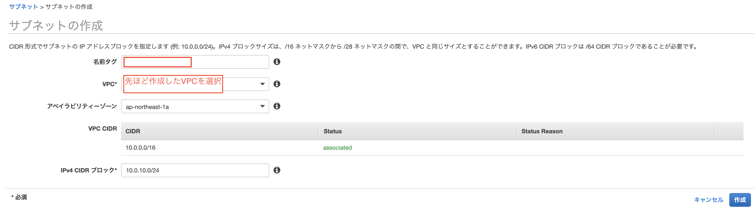Click the info icon next to アベイラビリティーゾーン
The height and width of the screenshot is (210, 756).
[x=278, y=106]
